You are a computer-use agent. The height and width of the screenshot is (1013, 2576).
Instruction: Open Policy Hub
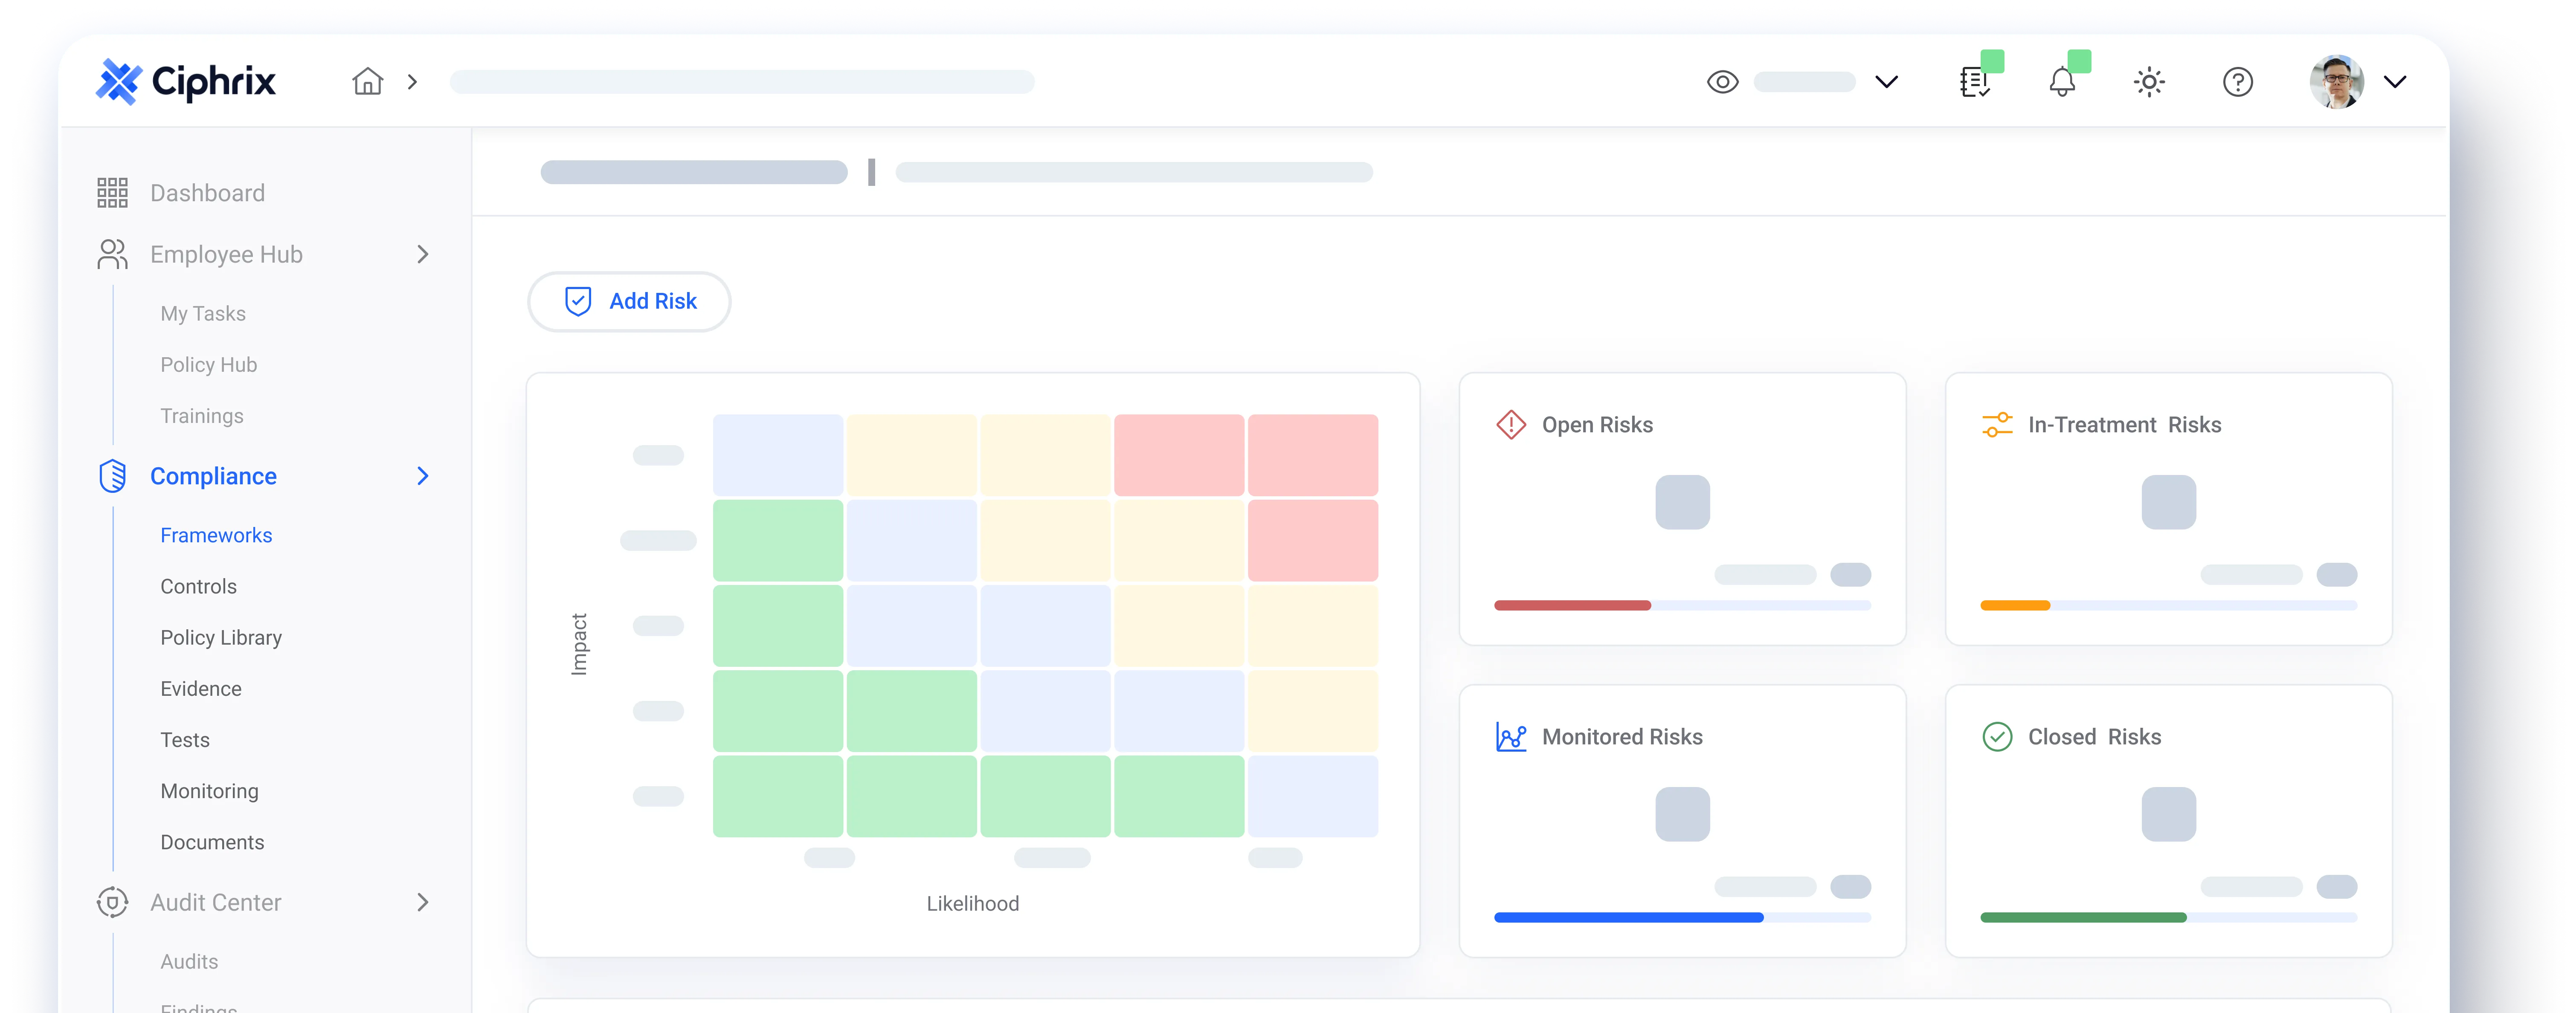[208, 365]
